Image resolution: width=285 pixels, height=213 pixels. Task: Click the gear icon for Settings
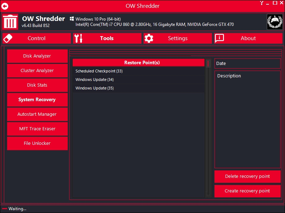(149, 38)
